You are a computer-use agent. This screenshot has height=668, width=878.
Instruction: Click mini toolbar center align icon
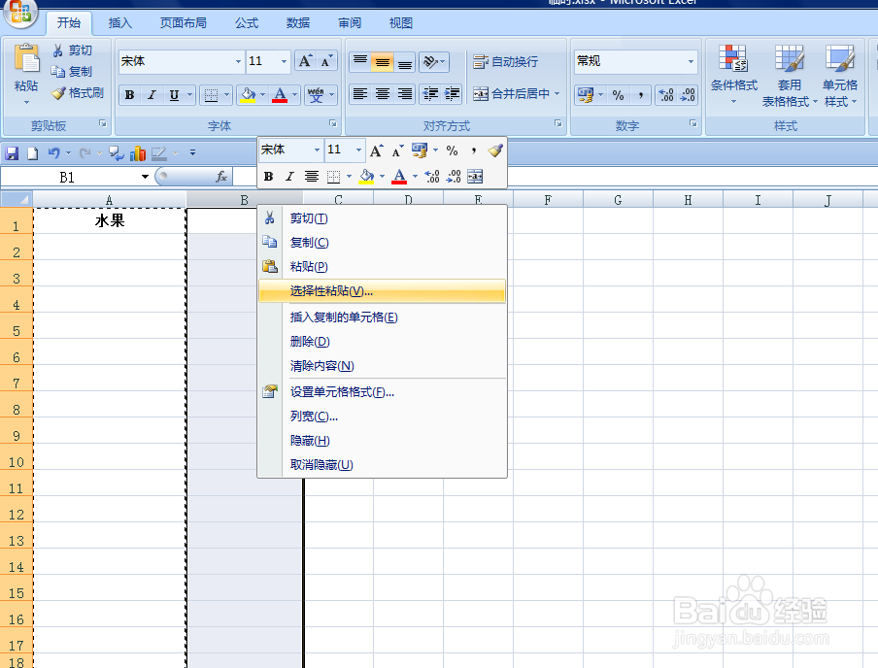point(312,177)
